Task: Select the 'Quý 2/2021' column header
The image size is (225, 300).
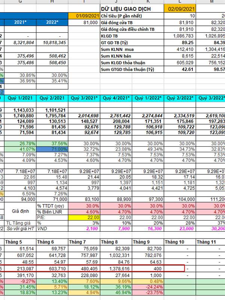Action: pos(52,98)
